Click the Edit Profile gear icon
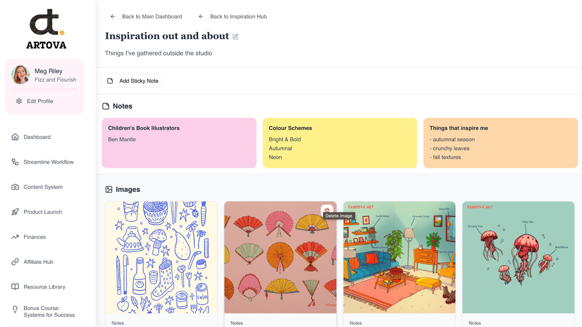This screenshot has width=582, height=327. pyautogui.click(x=19, y=101)
